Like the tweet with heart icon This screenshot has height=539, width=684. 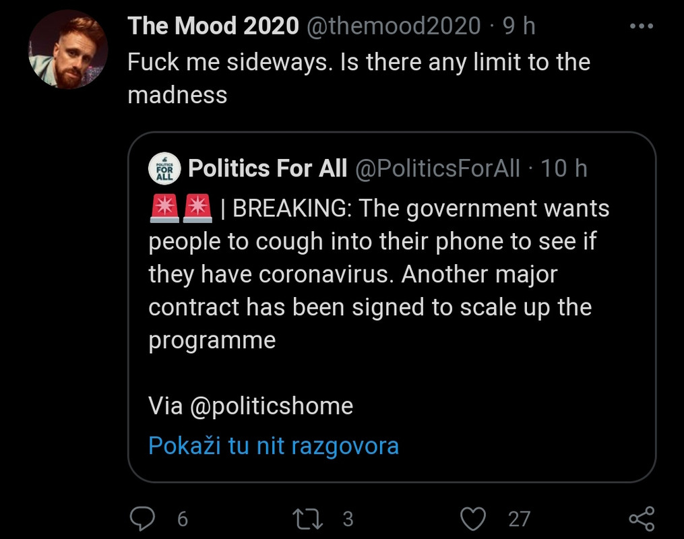pyautogui.click(x=473, y=519)
